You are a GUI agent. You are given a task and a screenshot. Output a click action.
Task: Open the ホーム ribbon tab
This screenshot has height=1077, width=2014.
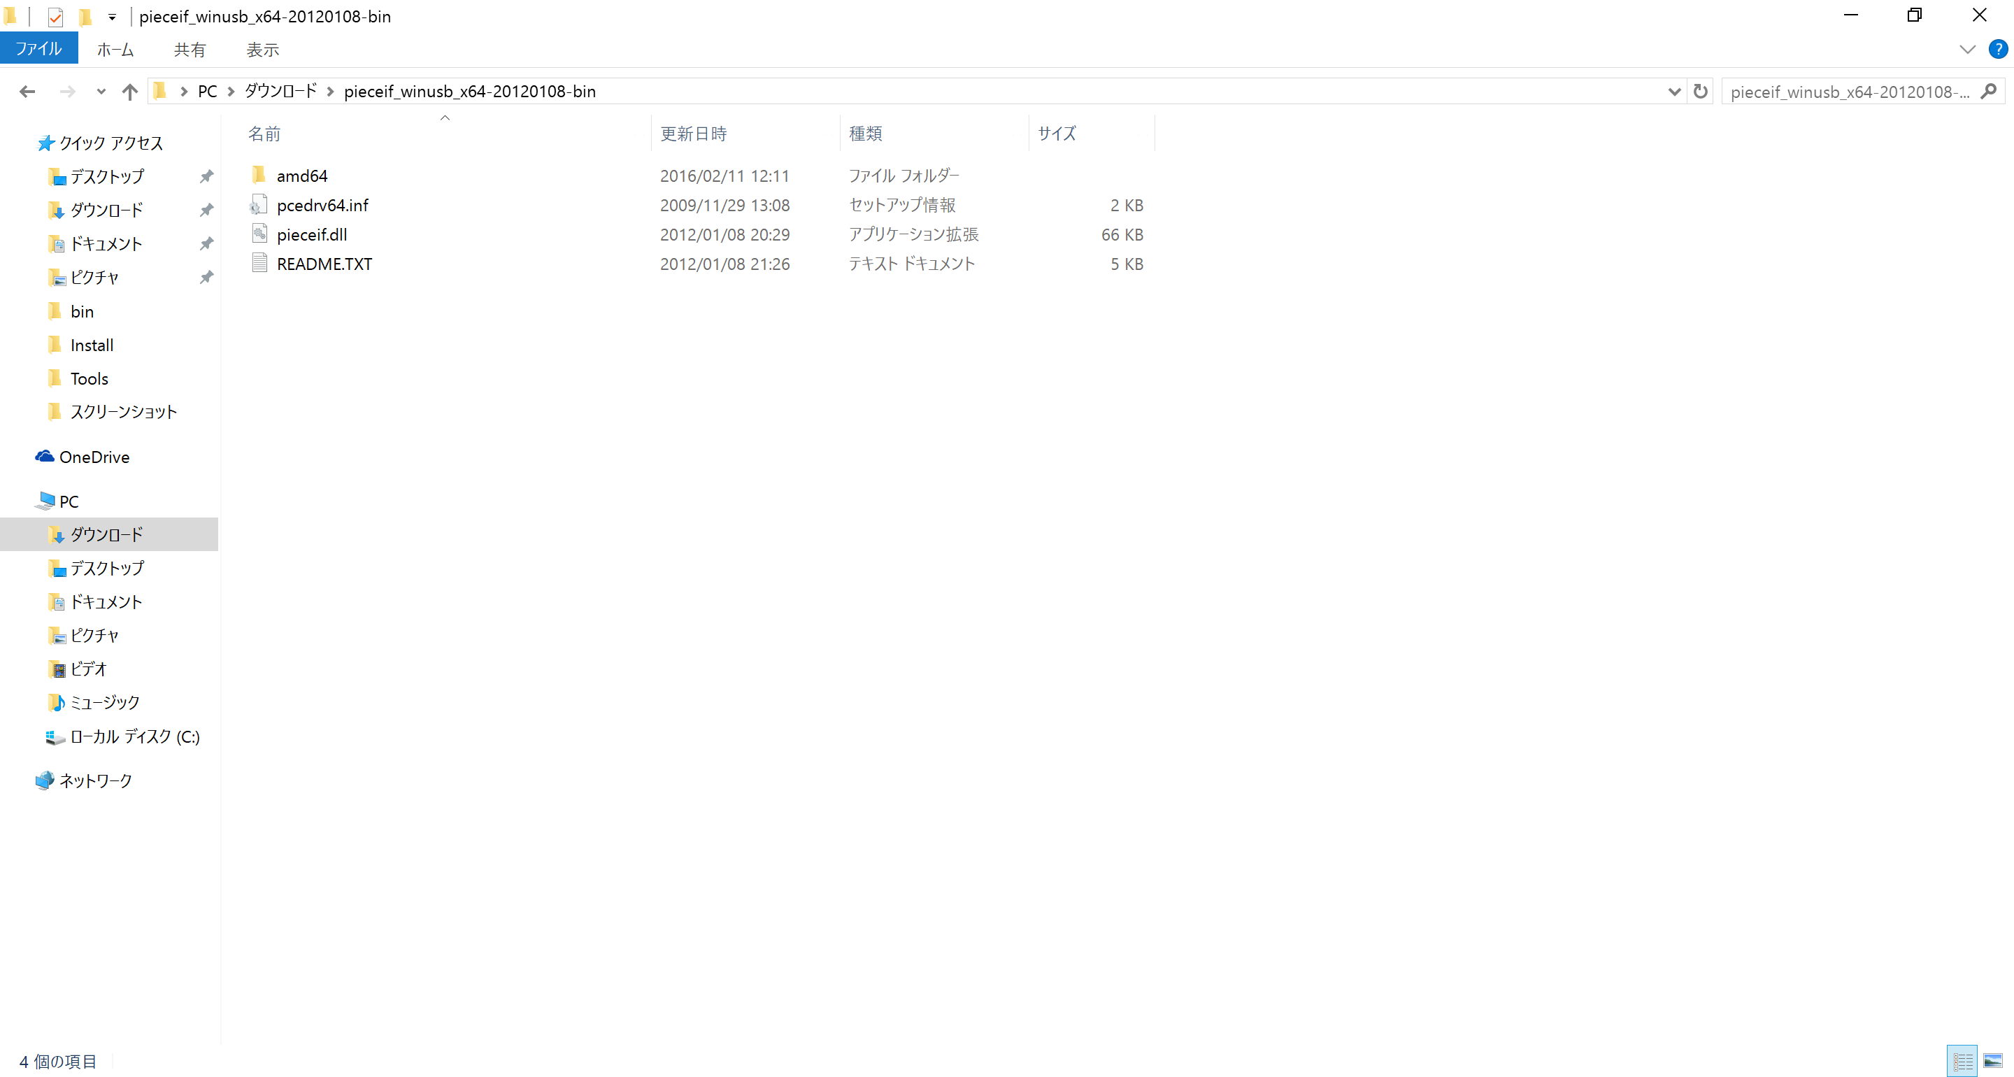tap(115, 49)
